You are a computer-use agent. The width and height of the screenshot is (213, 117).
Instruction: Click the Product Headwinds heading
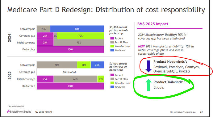click(170, 61)
